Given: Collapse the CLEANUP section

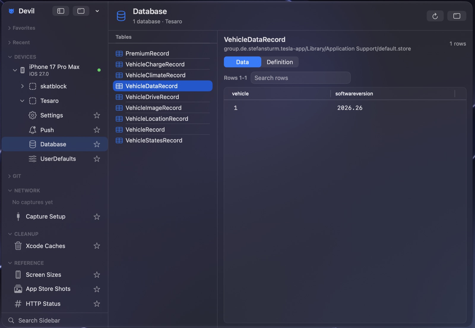Looking at the screenshot, I should coord(10,234).
